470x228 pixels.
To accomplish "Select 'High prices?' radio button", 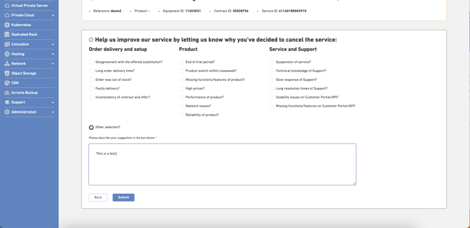I will [x=181, y=89].
